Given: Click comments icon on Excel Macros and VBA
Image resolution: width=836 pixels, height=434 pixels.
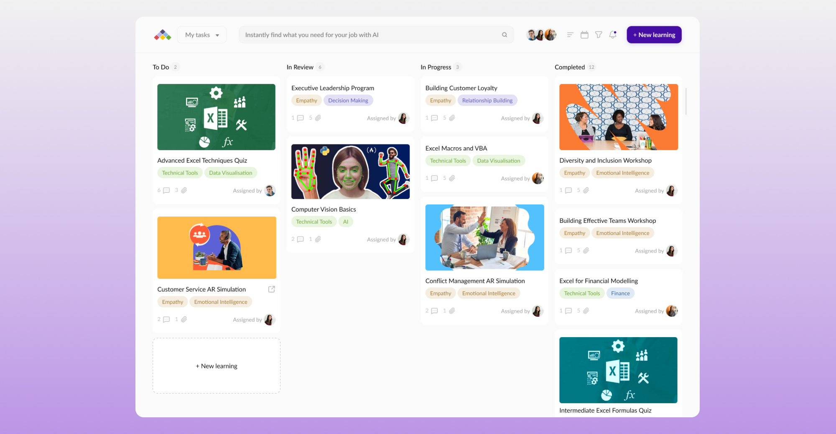Looking at the screenshot, I should coord(434,178).
